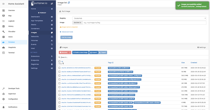
Task: Sort images by the Size column
Action: pyautogui.click(x=183, y=62)
